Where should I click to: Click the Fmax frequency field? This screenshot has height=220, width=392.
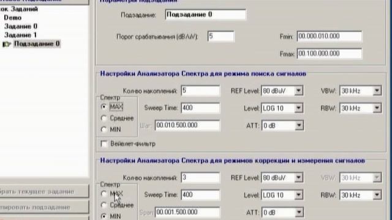click(x=330, y=54)
